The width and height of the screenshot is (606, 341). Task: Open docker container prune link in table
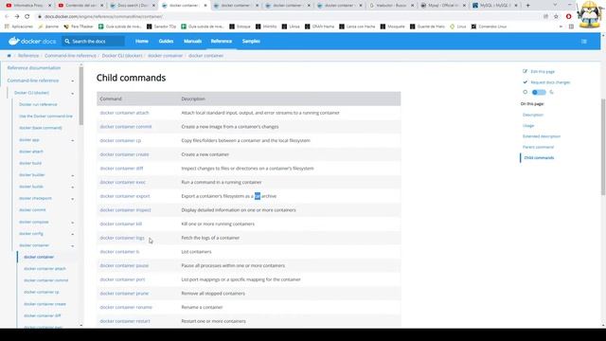pos(124,294)
